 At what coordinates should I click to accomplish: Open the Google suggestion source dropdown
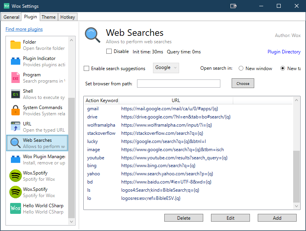point(166,68)
